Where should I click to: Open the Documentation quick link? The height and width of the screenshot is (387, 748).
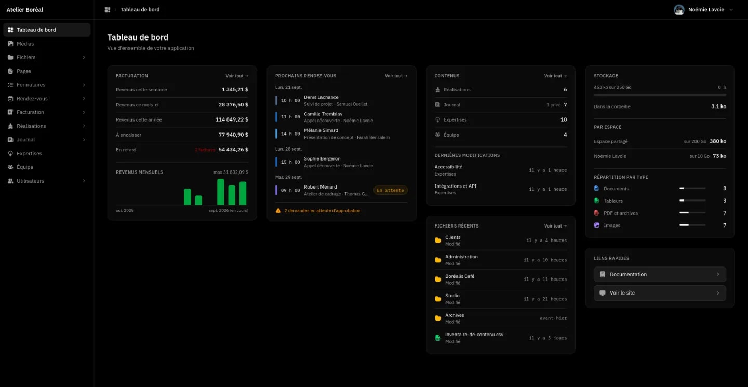pyautogui.click(x=660, y=274)
